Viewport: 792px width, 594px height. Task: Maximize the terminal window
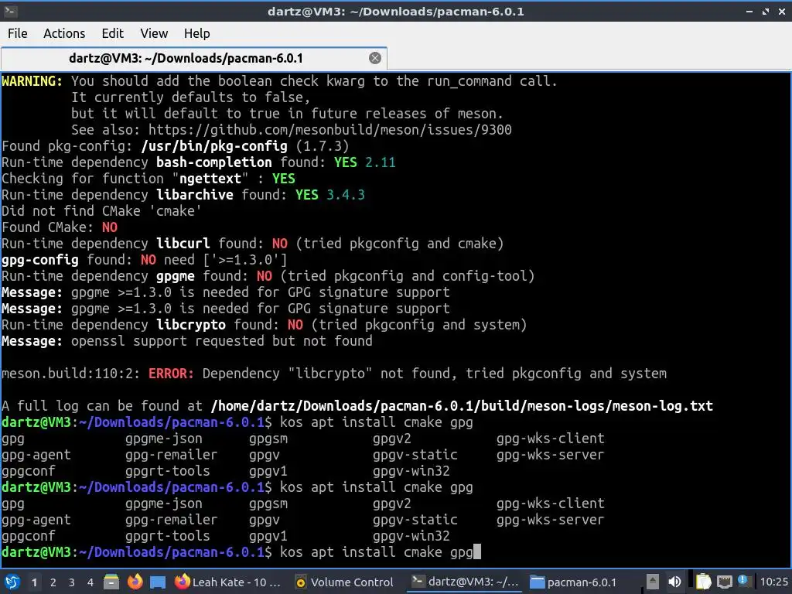pos(766,11)
